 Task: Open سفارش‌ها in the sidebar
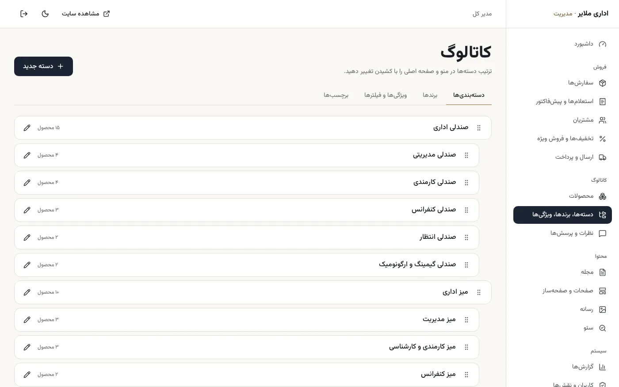pyautogui.click(x=562, y=83)
